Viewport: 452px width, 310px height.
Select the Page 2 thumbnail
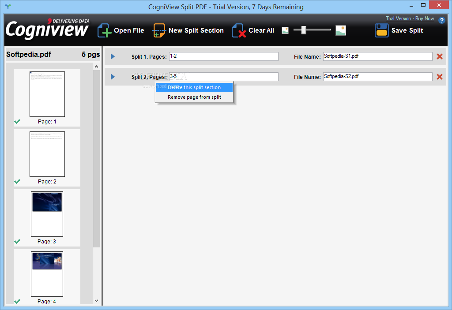pos(47,154)
